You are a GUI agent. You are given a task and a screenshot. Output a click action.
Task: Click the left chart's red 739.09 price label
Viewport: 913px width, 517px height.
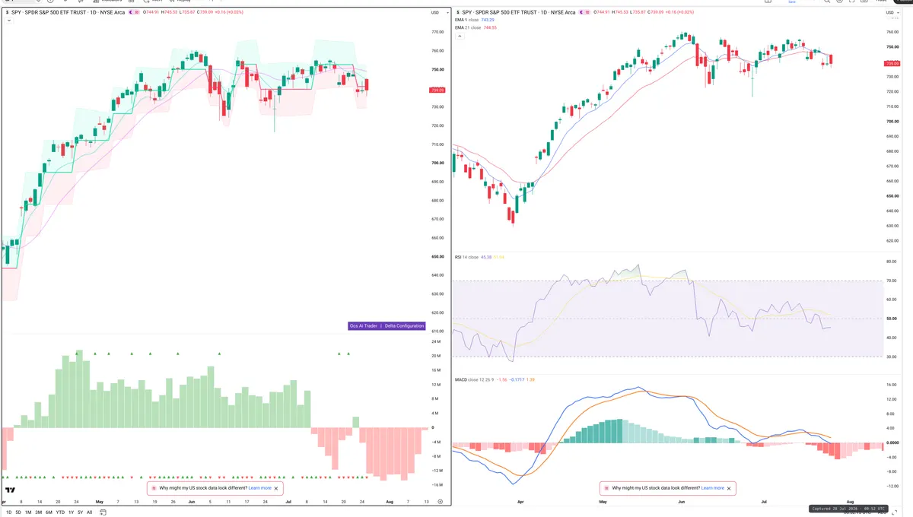[x=437, y=90]
